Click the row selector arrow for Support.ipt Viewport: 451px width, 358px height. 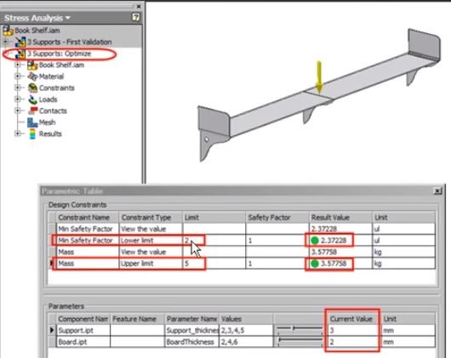click(52, 331)
